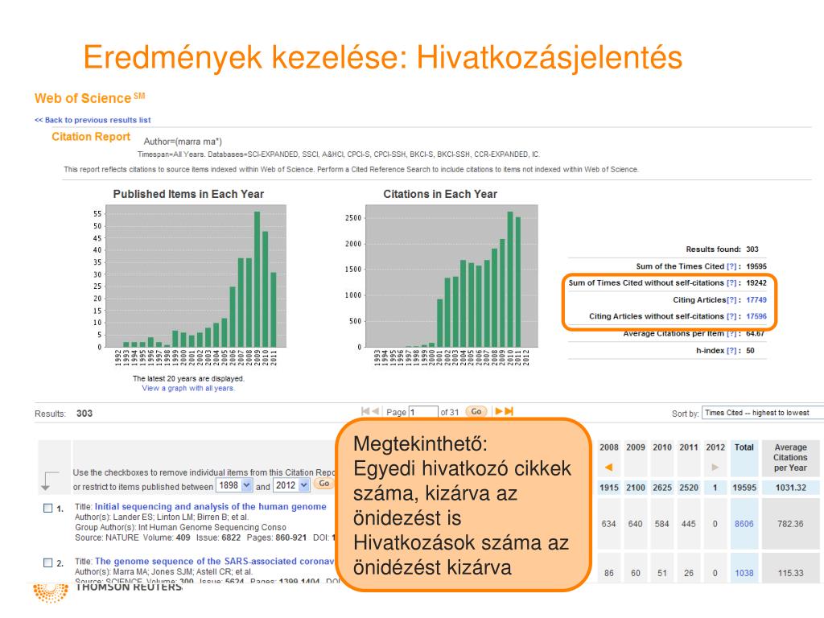The width and height of the screenshot is (824, 618).
Task: Open the Citing Articles count 17749
Action: tap(756, 300)
